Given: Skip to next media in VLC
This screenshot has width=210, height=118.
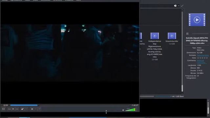Looking at the screenshot, I should pos(17,109).
